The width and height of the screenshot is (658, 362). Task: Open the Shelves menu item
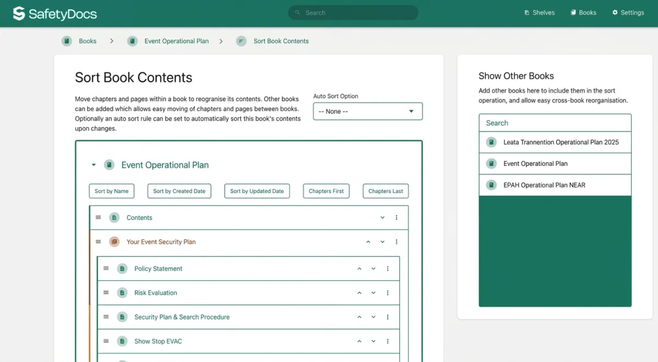point(540,13)
